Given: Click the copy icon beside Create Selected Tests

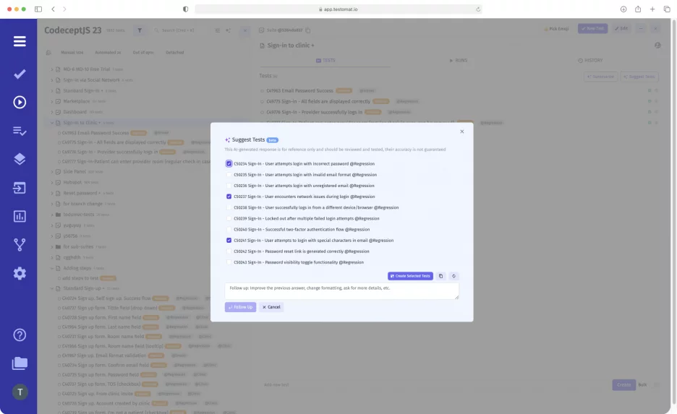Looking at the screenshot, I should pos(441,276).
